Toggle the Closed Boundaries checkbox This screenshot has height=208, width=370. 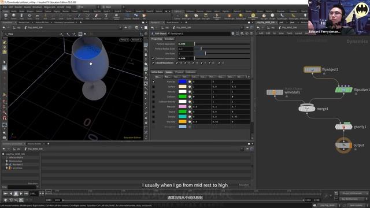coord(153,63)
